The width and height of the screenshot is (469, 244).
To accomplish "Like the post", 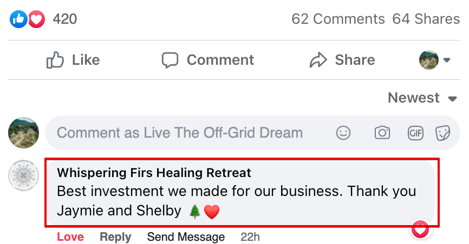I will [x=73, y=60].
